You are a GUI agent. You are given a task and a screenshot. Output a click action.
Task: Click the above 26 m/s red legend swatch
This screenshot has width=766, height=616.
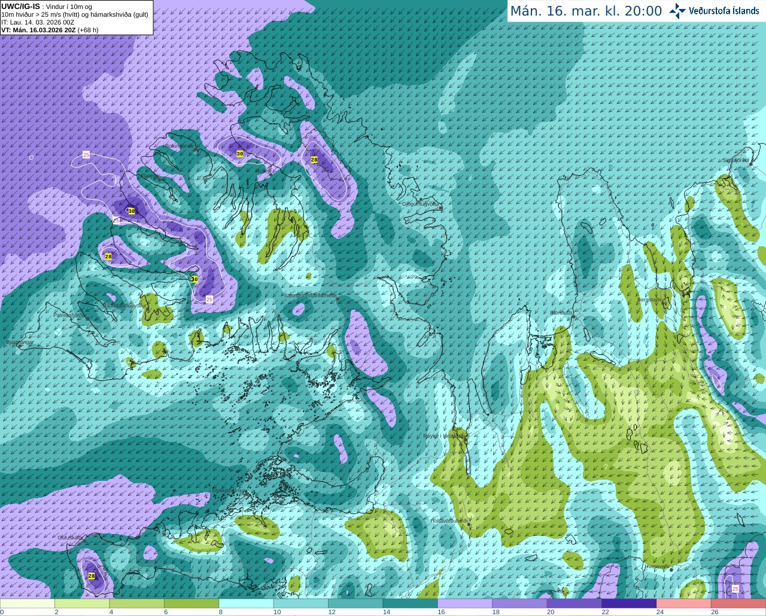pyautogui.click(x=738, y=603)
